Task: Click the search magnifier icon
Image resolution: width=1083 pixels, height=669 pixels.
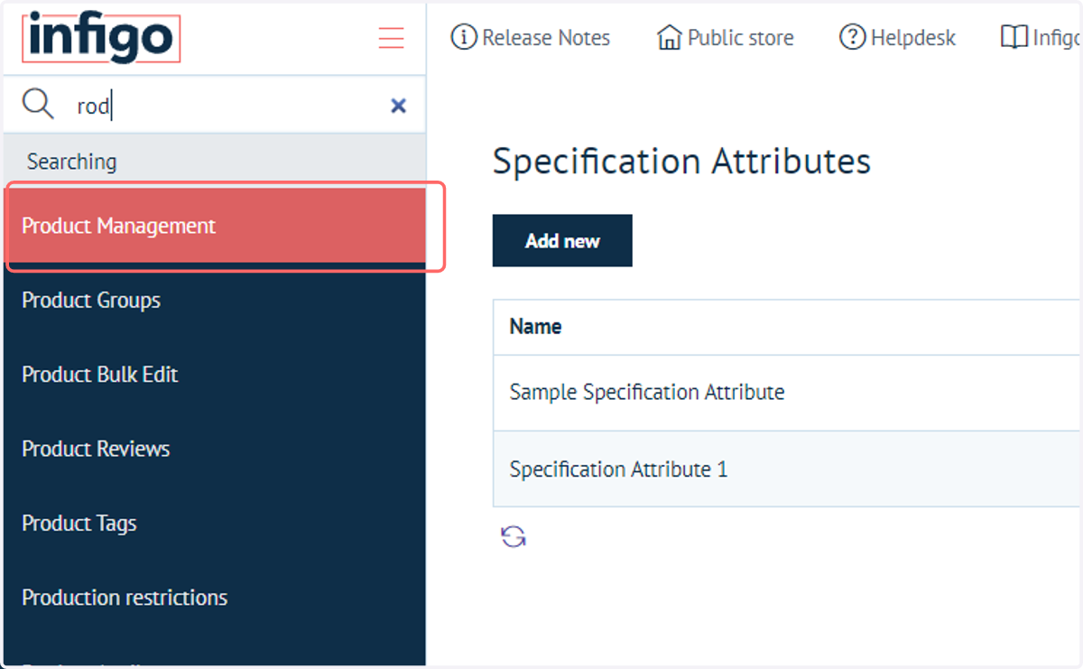Action: click(38, 105)
